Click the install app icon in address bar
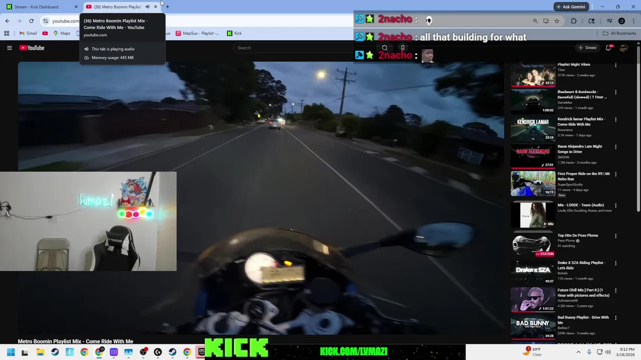The width and height of the screenshot is (641, 360). point(546,21)
